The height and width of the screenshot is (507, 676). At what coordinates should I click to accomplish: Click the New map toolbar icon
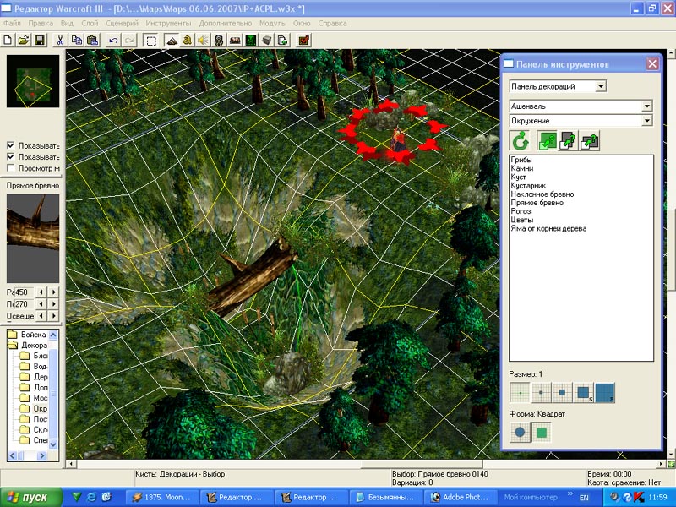click(x=8, y=41)
